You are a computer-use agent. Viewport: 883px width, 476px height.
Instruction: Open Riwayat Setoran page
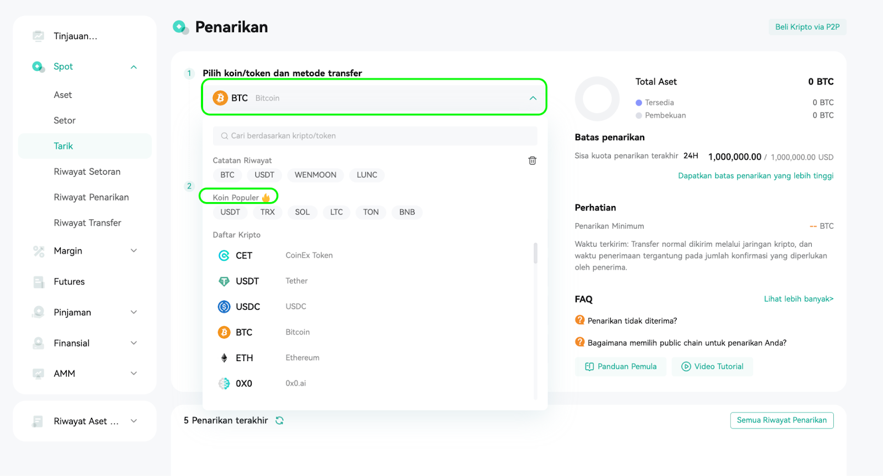pyautogui.click(x=87, y=172)
